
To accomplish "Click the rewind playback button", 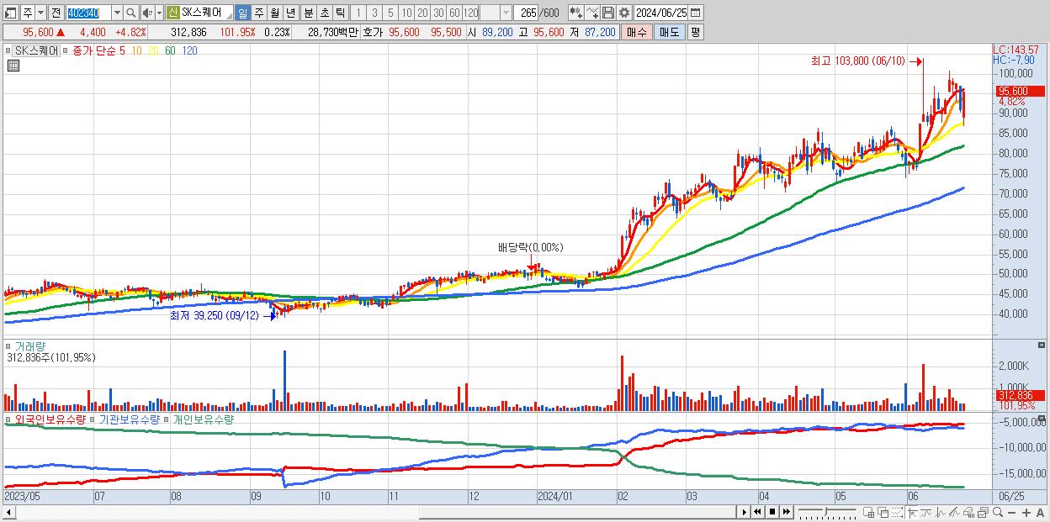I will (x=758, y=512).
